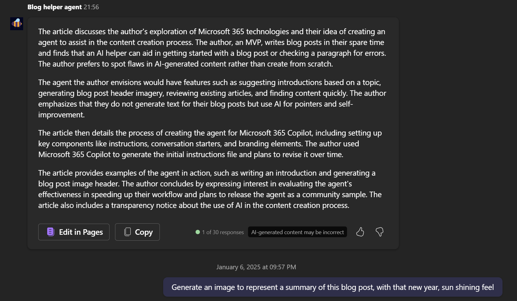Click the '1 of 30 responses' counter
The image size is (517, 301).
223,232
